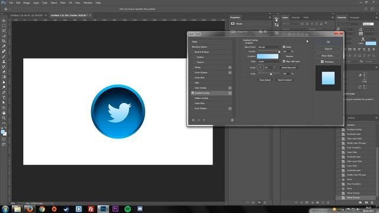
Task: Open the Properties panel menu
Action: click(269, 17)
